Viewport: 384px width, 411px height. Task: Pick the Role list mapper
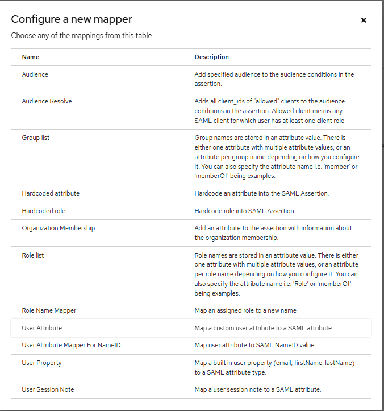tap(33, 255)
